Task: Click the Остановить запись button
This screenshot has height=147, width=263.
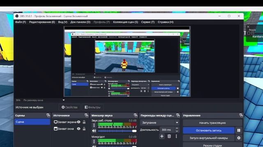Action: pos(209,131)
